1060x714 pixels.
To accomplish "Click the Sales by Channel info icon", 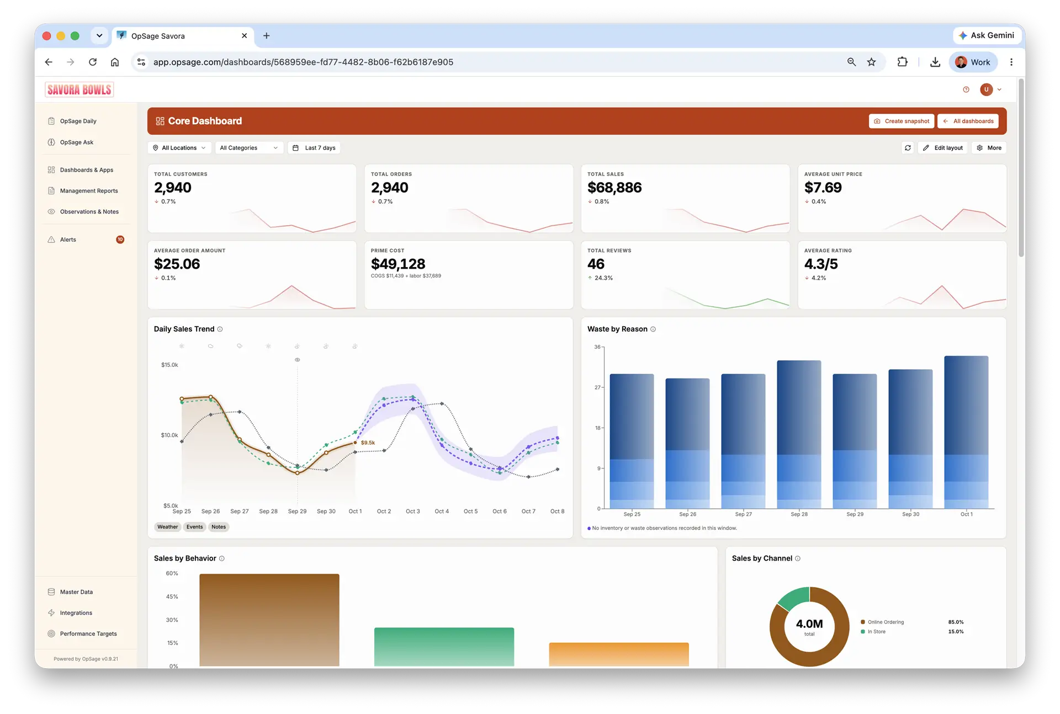I will [798, 558].
